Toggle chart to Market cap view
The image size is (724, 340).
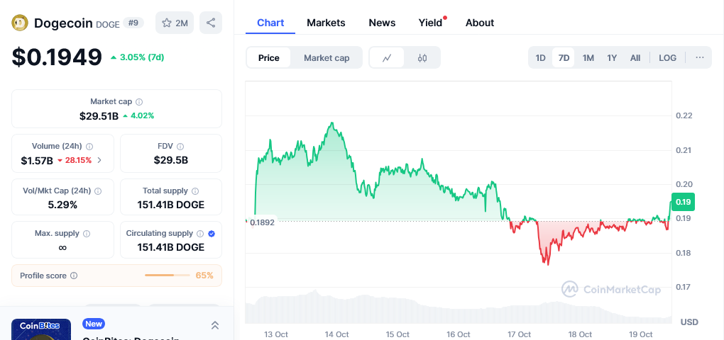327,58
